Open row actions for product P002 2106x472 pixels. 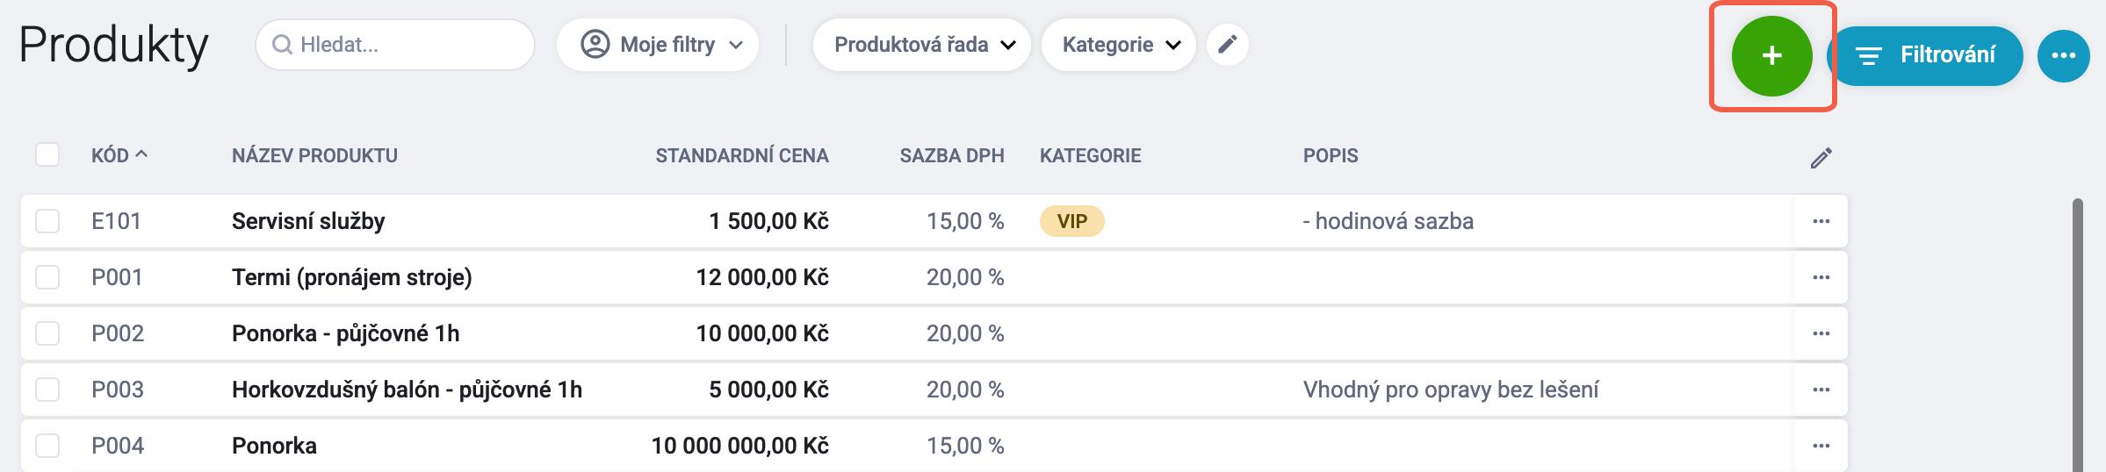tap(1821, 333)
